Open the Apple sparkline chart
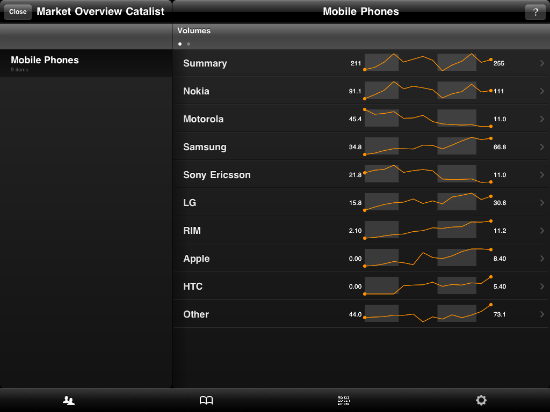This screenshot has height=412, width=550. [428, 257]
